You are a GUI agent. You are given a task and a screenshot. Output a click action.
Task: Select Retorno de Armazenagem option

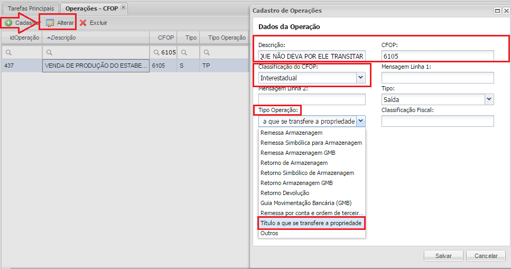click(x=312, y=163)
